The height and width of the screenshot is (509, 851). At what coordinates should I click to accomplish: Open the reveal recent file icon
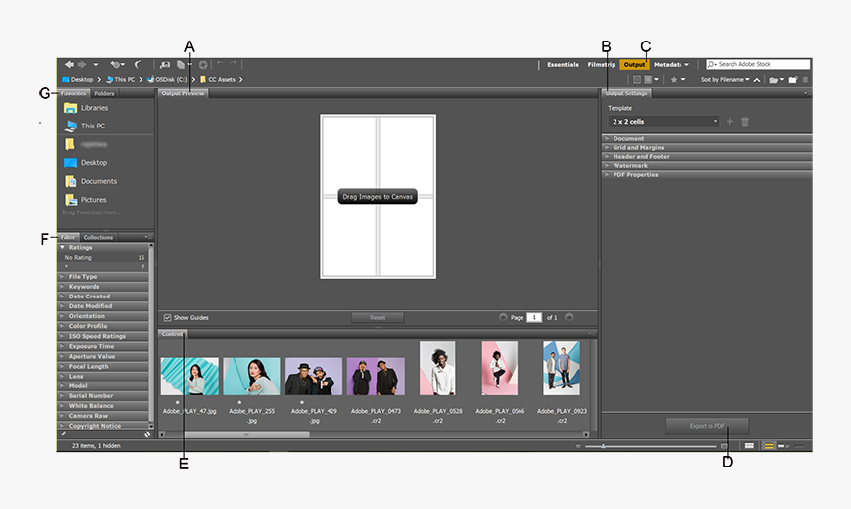117,65
